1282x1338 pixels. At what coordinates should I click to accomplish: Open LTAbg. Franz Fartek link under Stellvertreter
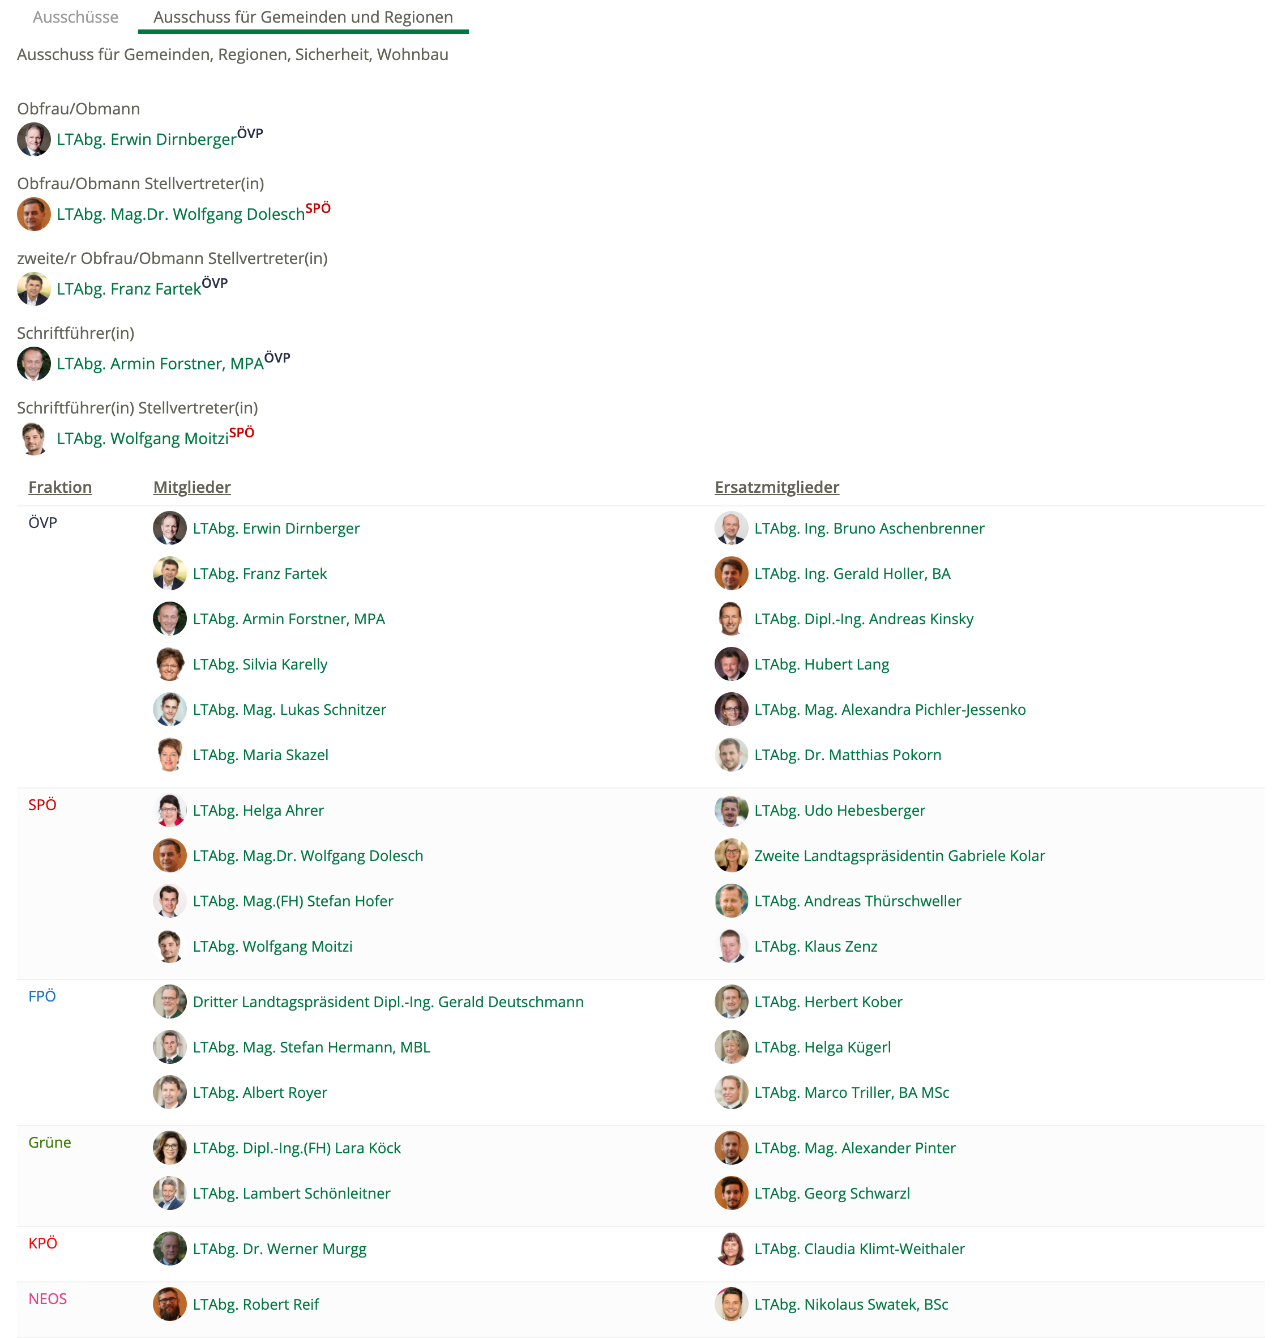[x=129, y=289]
